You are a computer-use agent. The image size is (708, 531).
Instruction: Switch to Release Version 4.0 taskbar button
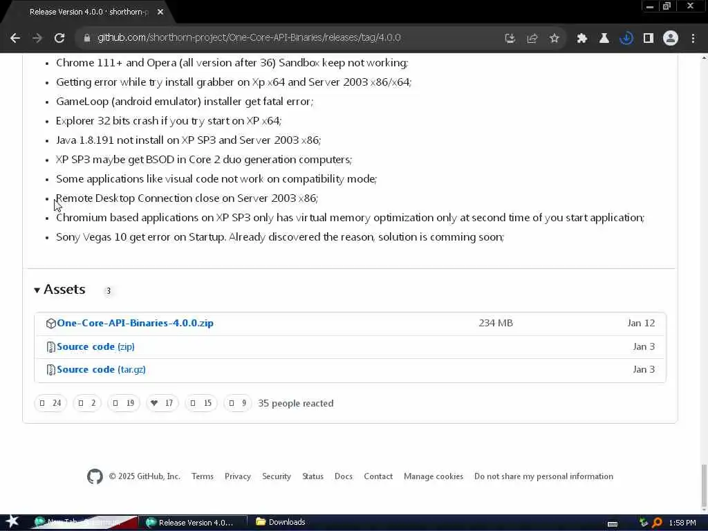coord(194,523)
